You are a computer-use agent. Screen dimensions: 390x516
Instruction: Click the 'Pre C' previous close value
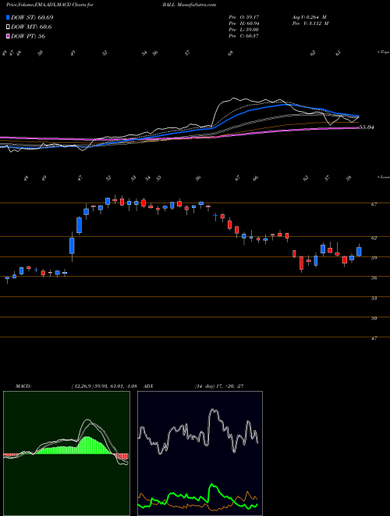click(x=244, y=35)
